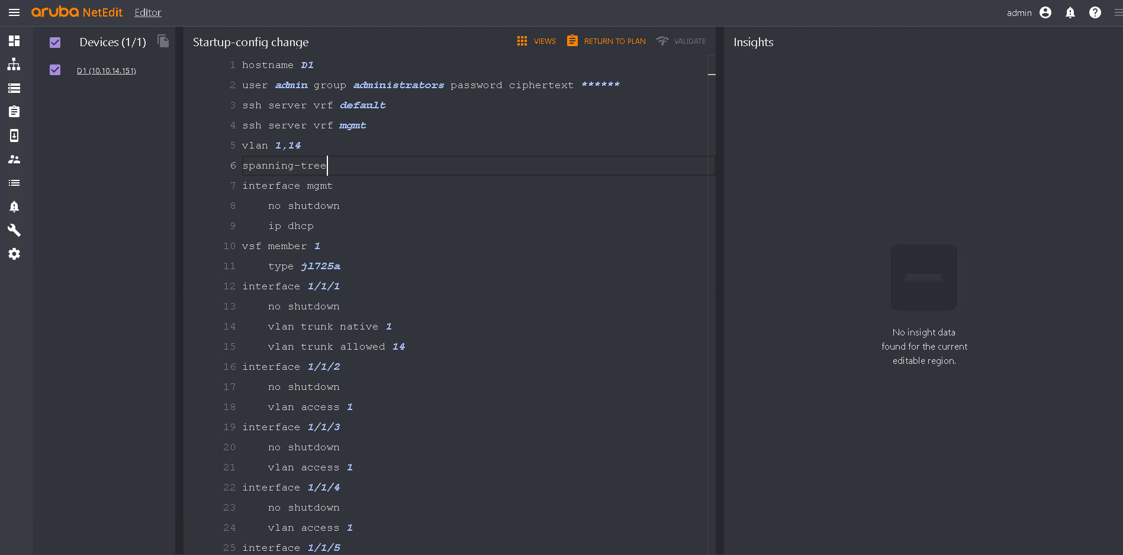Click the D1 (10.10.14.151) device link

pos(107,70)
